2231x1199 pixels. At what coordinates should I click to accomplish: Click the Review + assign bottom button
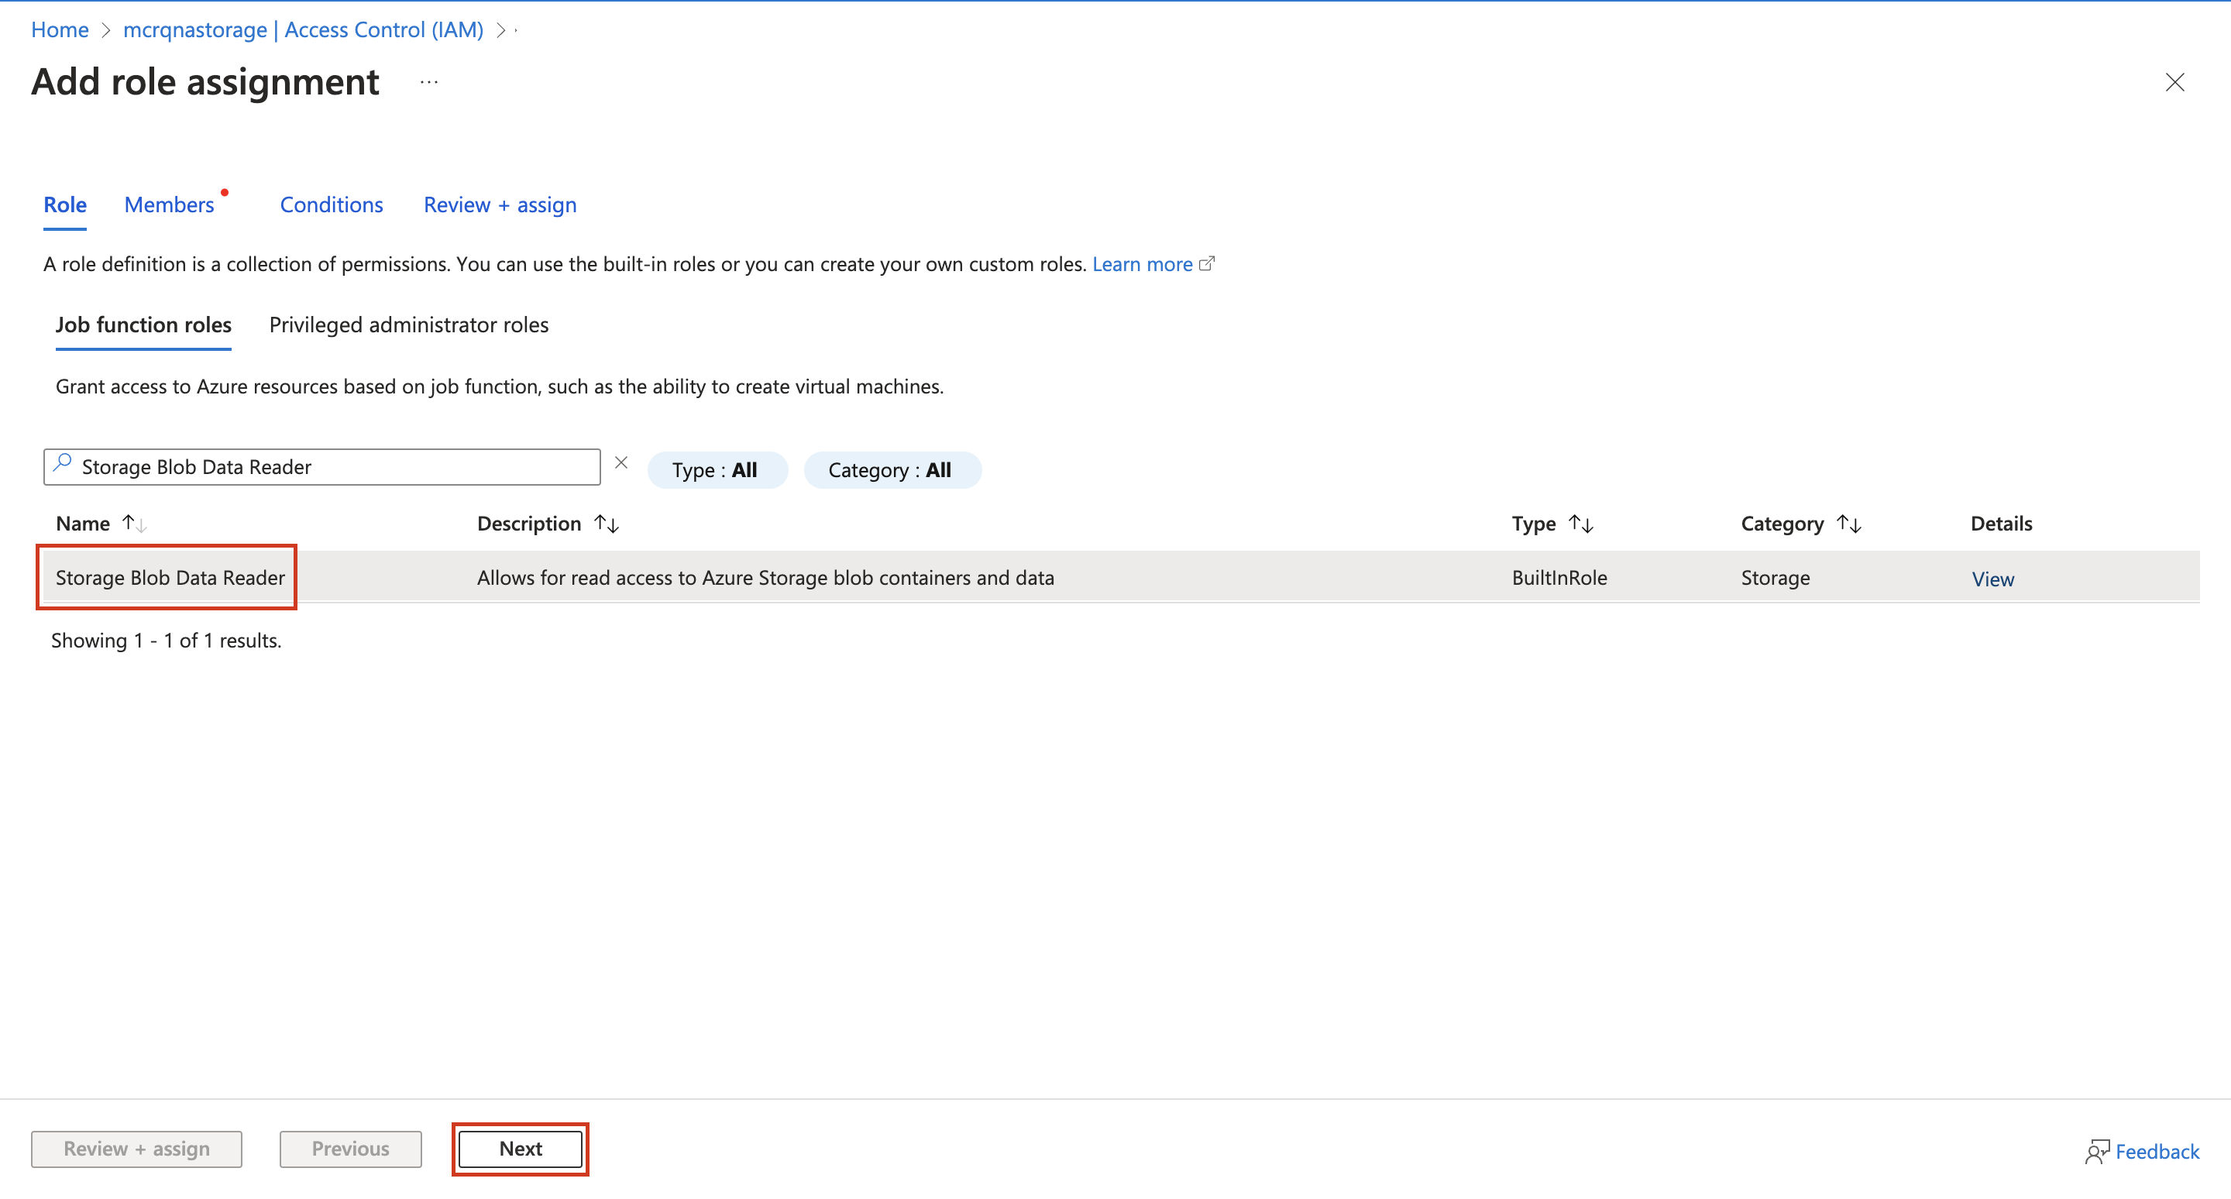(x=137, y=1149)
